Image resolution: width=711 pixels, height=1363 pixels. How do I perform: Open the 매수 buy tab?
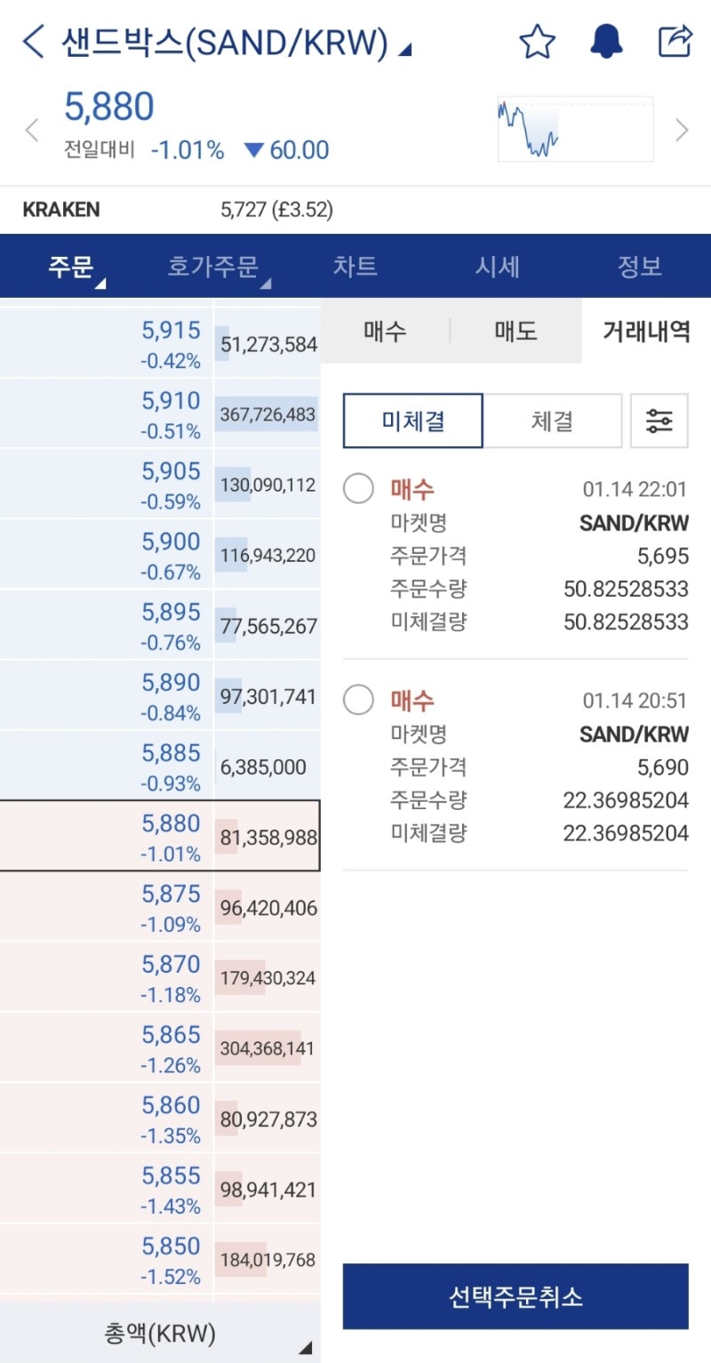pos(385,331)
